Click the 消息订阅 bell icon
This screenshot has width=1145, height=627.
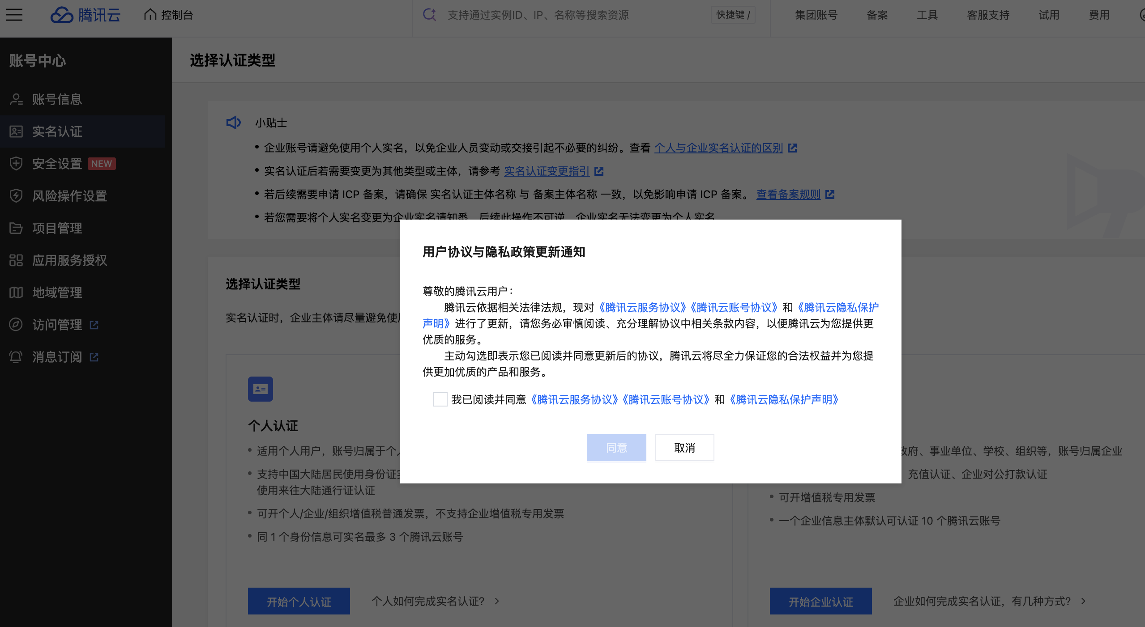[x=16, y=357]
